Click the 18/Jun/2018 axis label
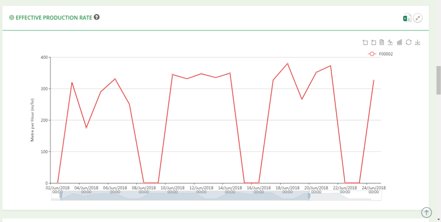The height and width of the screenshot is (222, 441). (287, 190)
